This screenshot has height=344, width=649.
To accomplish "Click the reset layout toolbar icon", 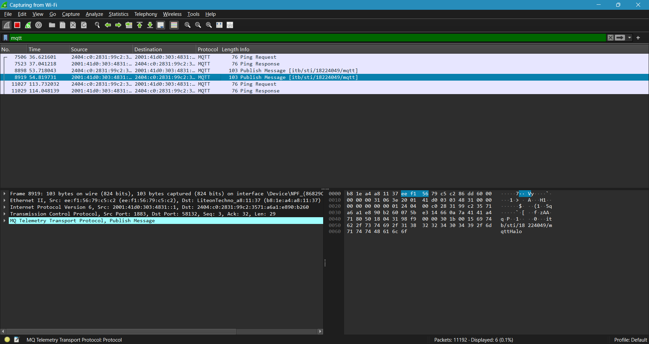I will click(230, 25).
